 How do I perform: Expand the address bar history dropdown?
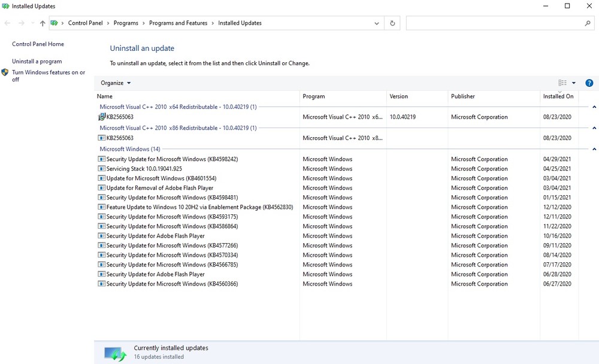point(377,23)
